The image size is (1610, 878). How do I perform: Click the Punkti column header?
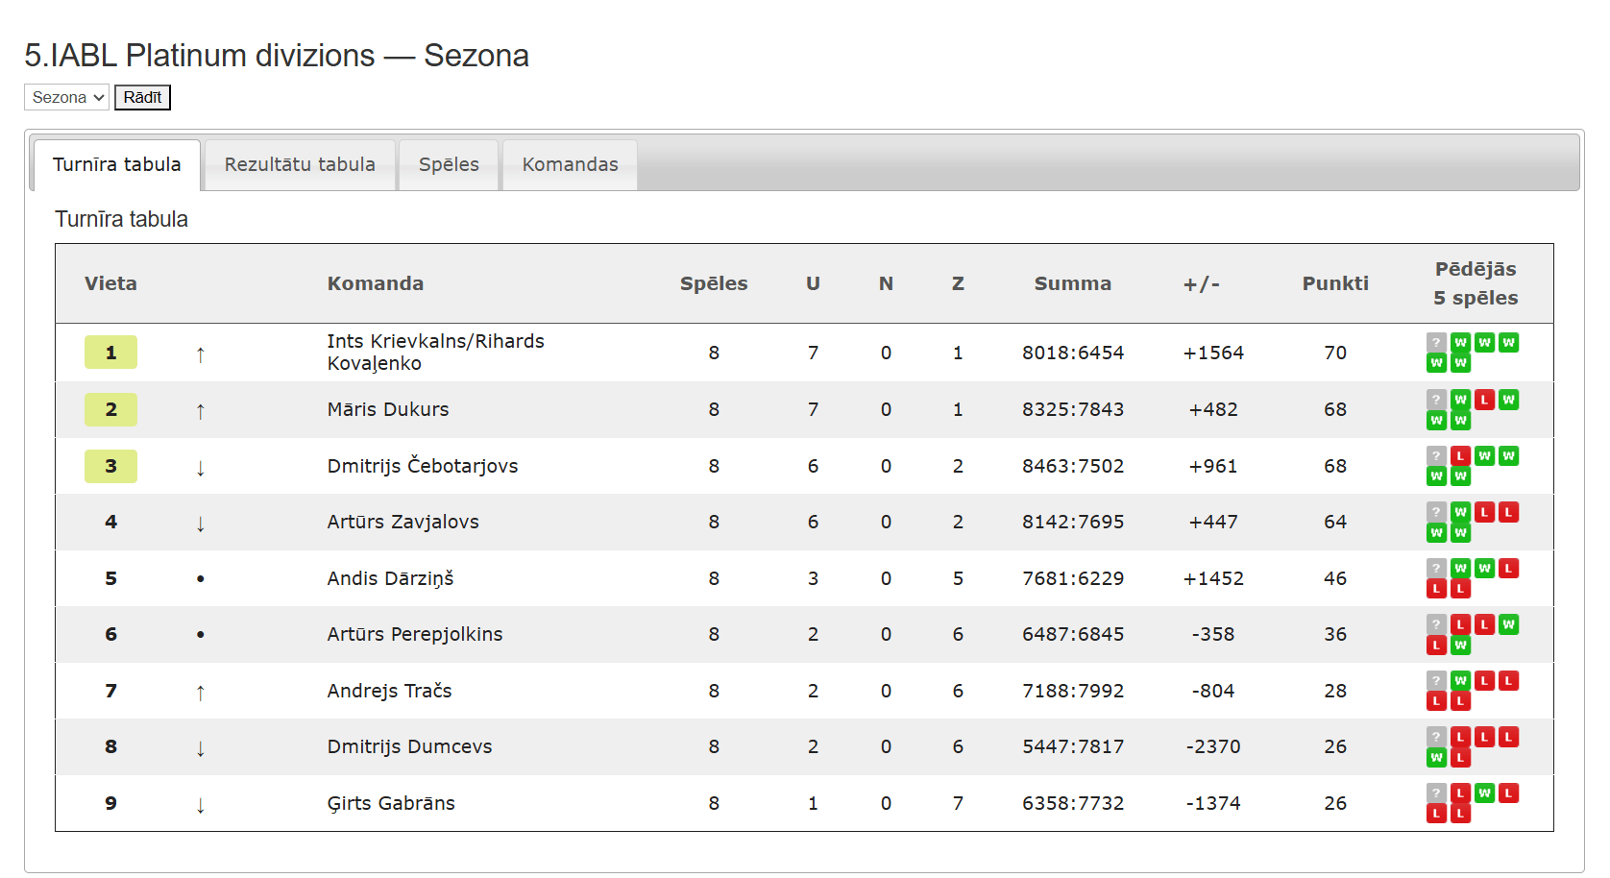(x=1335, y=283)
